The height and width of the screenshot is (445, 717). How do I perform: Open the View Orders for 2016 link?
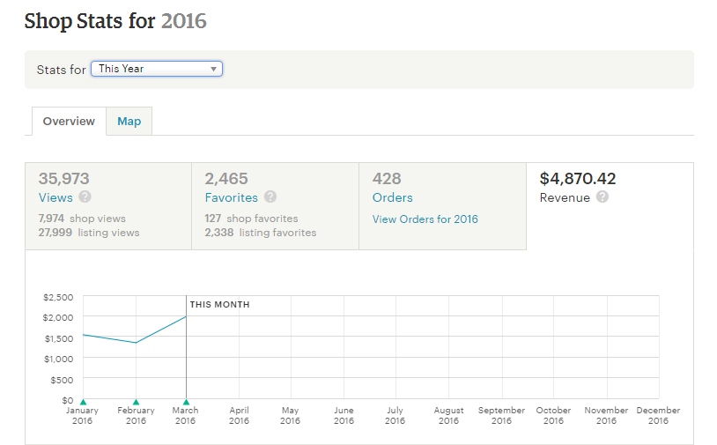click(425, 219)
